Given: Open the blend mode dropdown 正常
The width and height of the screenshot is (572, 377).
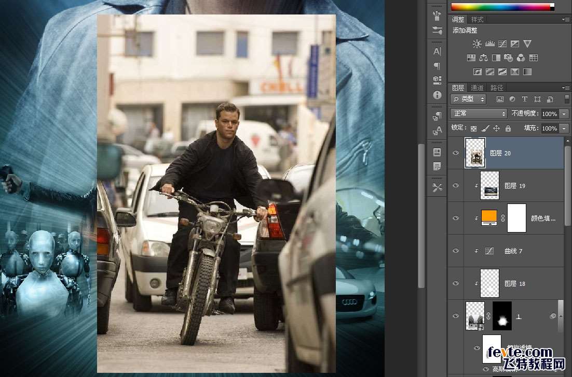Looking at the screenshot, I should tap(479, 113).
